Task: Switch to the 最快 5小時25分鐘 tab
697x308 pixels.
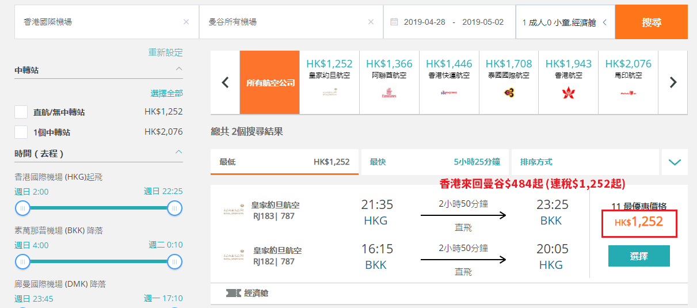Action: coord(435,162)
